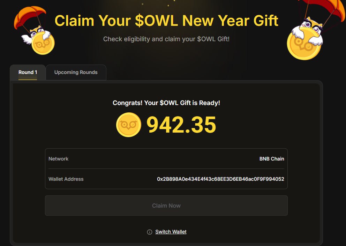
Task: Click the BNB Chain network value
Action: [272, 159]
